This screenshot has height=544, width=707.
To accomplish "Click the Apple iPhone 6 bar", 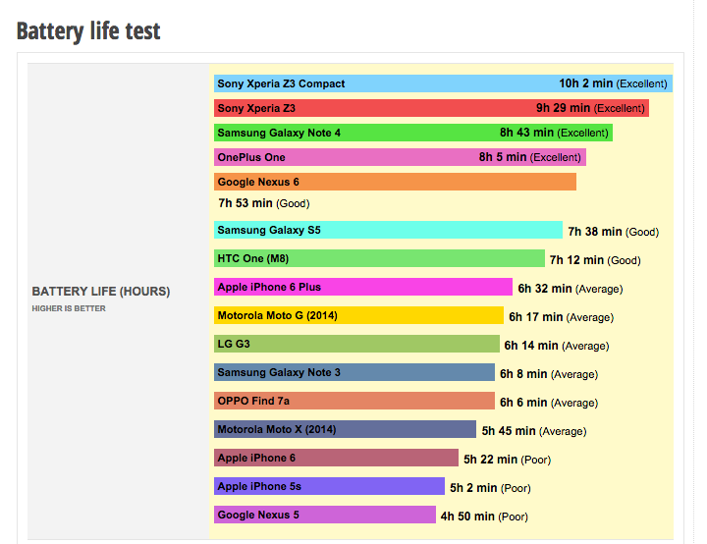I will (336, 458).
